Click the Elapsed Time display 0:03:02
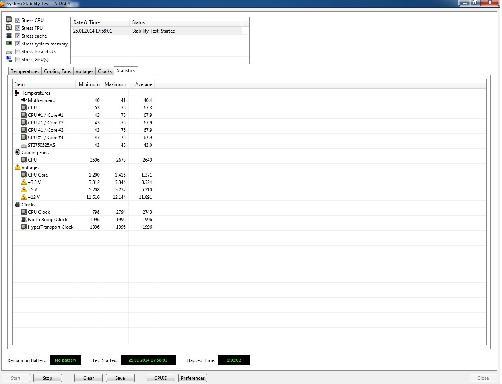This screenshot has height=384, width=502. click(x=234, y=360)
